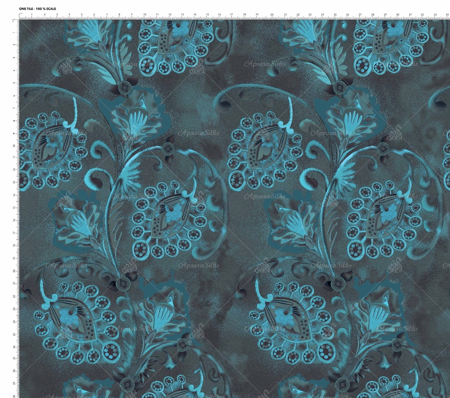Select the 17 mark on the top ruler

pyautogui.click(x=232, y=15)
